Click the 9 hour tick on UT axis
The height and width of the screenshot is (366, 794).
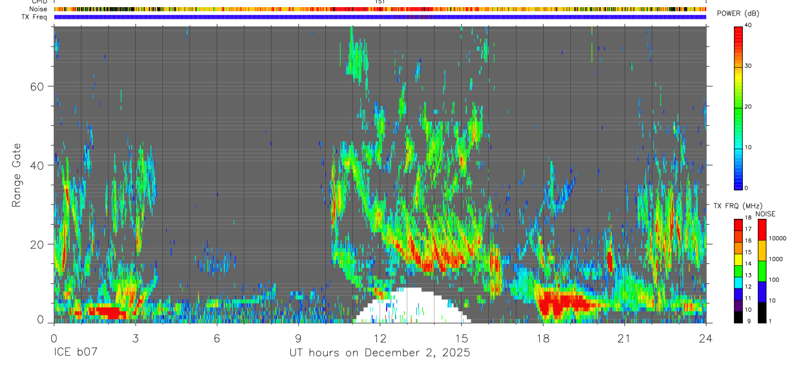299,338
